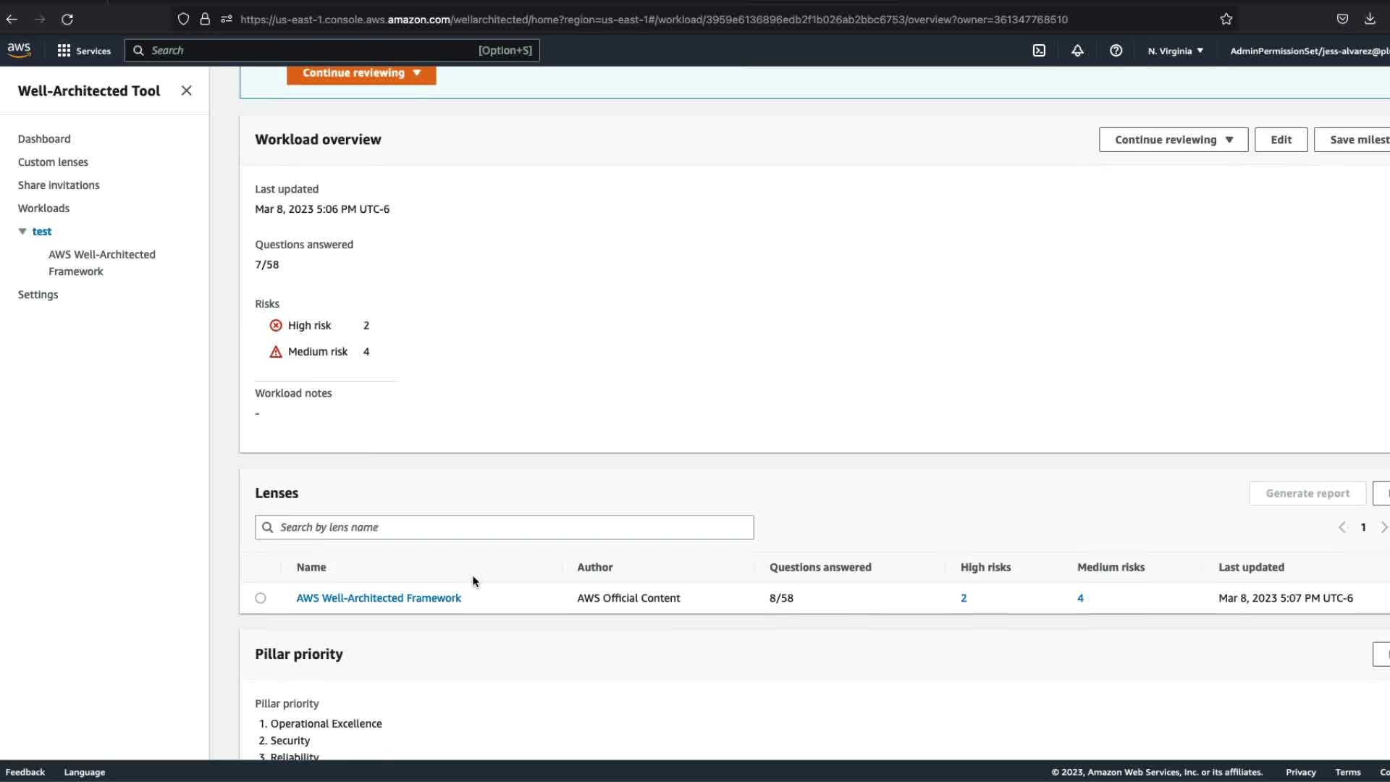Viewport: 1390px width, 782px height.
Task: Reload the browser page
Action: pos(67,20)
